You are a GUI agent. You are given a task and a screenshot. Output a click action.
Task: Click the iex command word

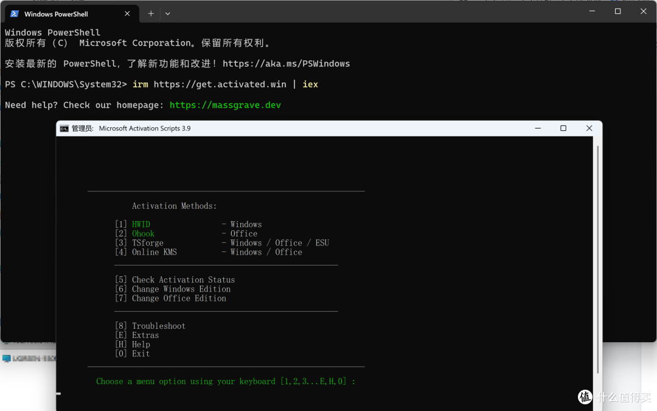310,84
